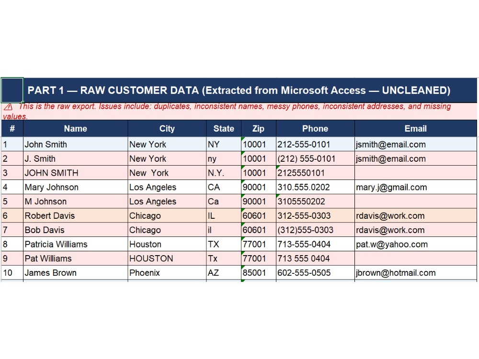
Task: Select phone cell 602-555-0505
Action: [x=315, y=273]
